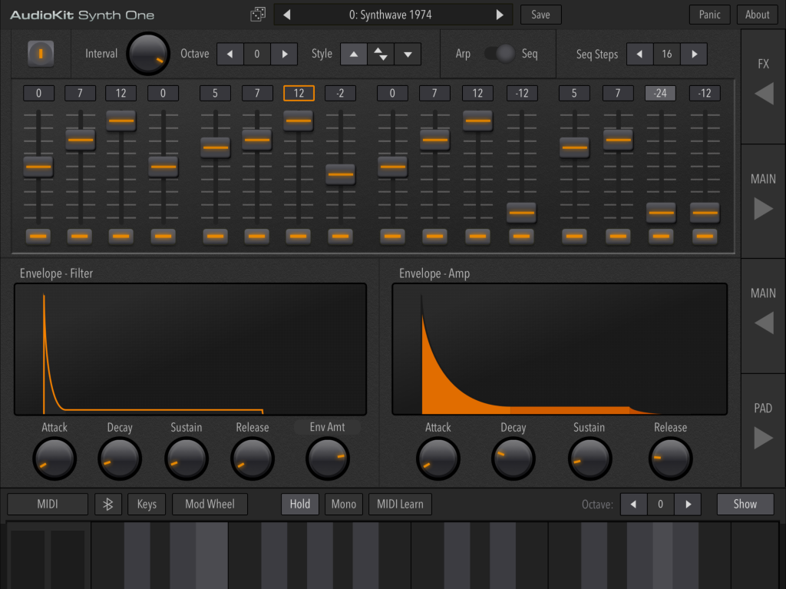Toggle the Bluetooth MIDI icon
The height and width of the screenshot is (589, 786).
click(x=108, y=505)
